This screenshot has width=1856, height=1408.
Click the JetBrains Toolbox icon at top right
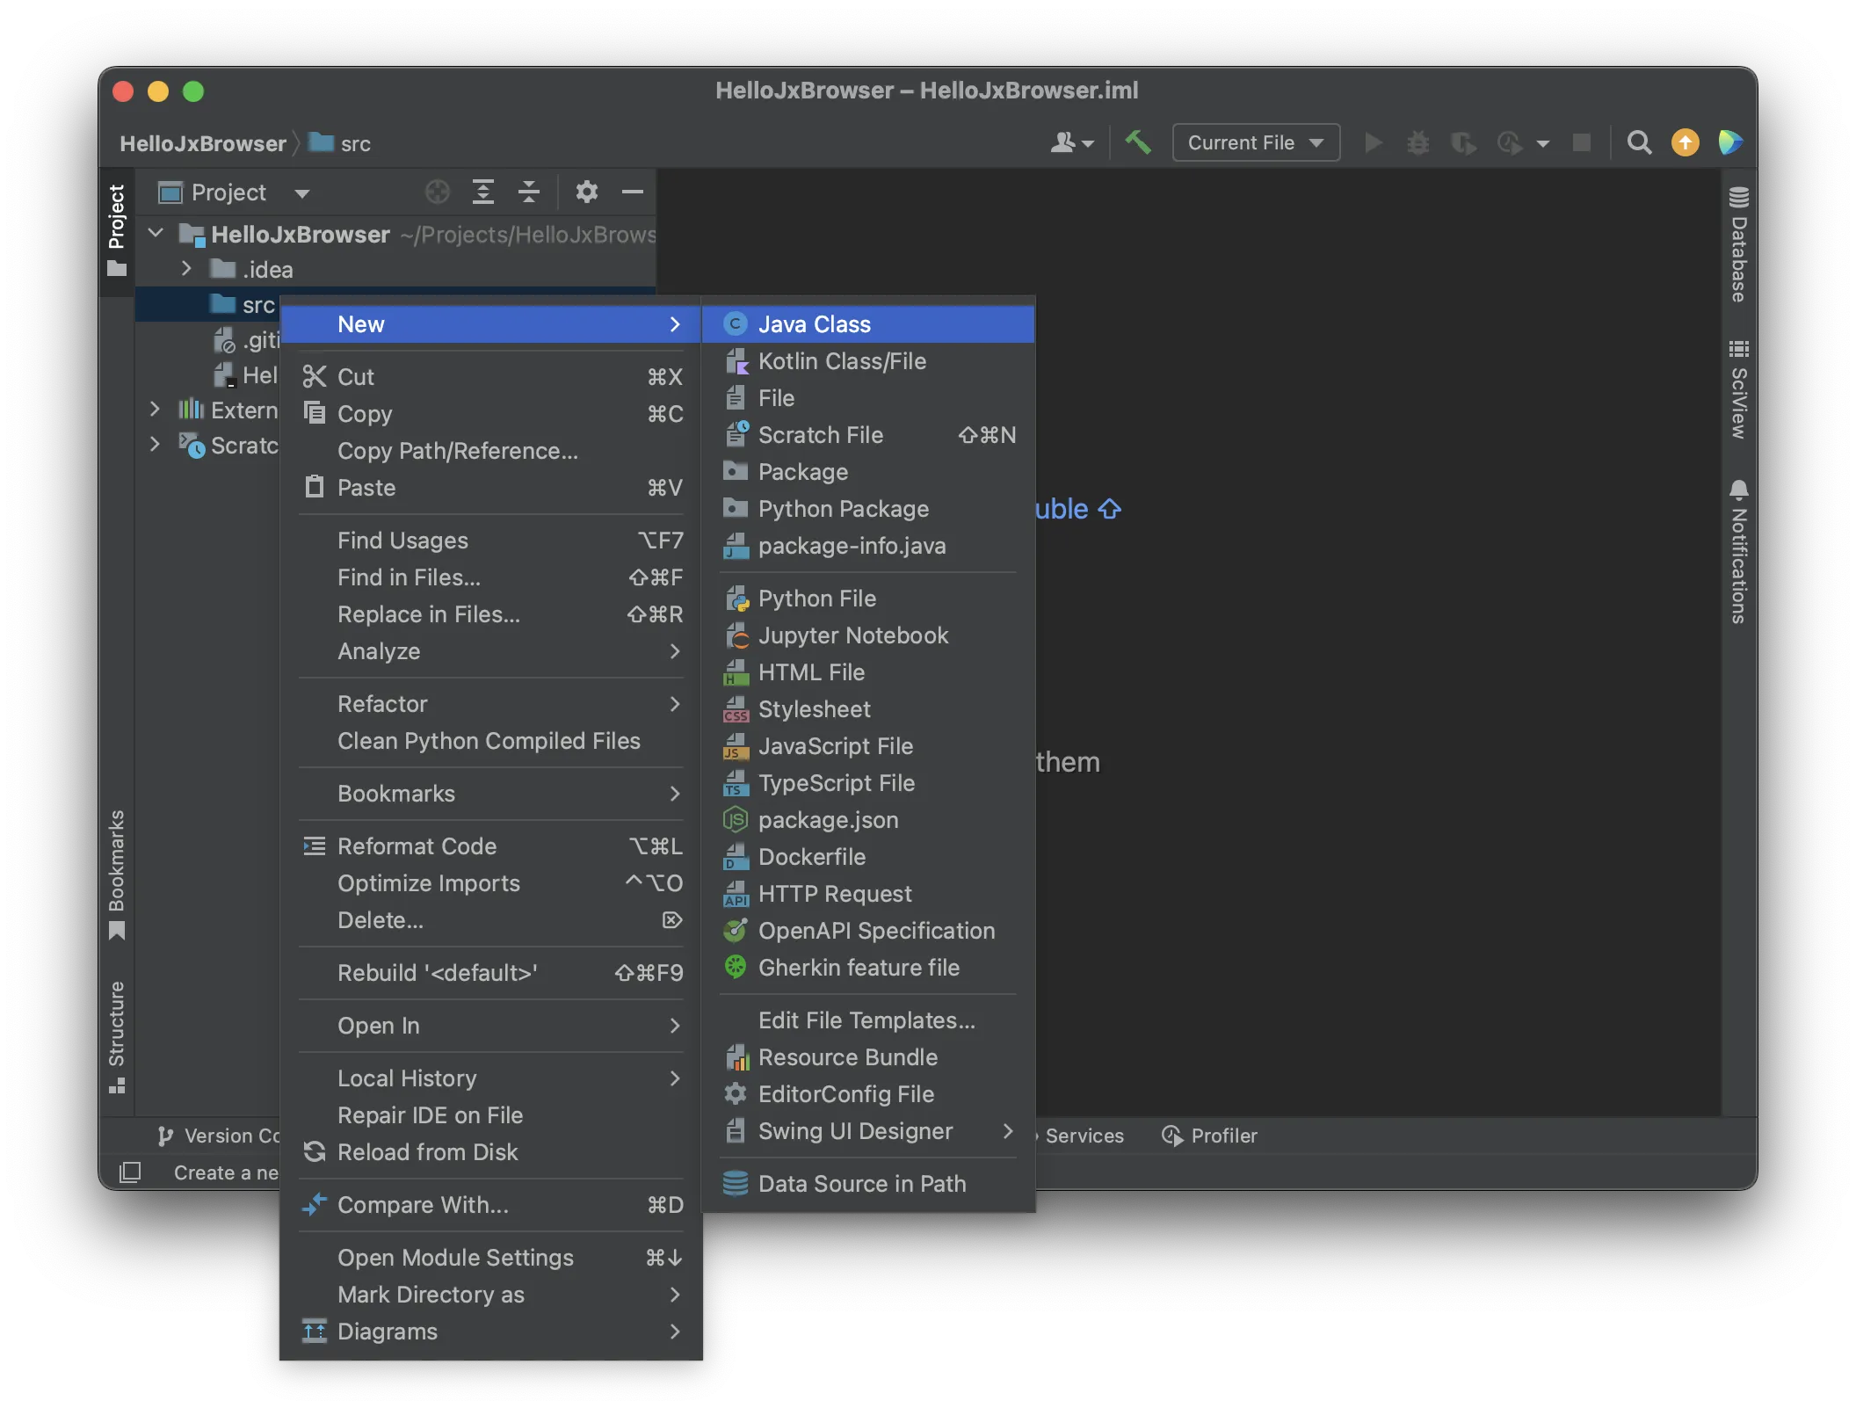(x=1730, y=142)
